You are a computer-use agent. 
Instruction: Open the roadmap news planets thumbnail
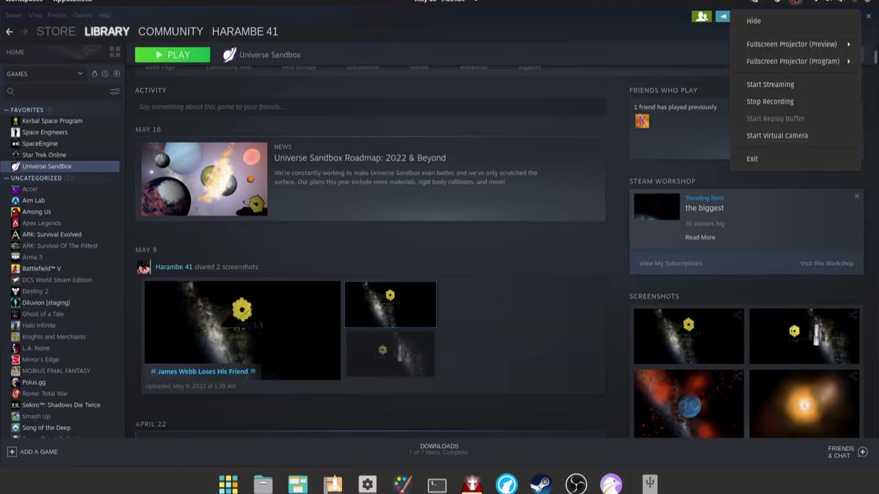point(204,179)
